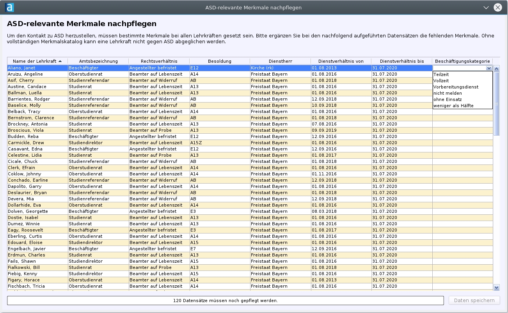Select the row Fialkowski, Bill
Image resolution: width=508 pixels, height=313 pixels.
[x=250, y=267]
